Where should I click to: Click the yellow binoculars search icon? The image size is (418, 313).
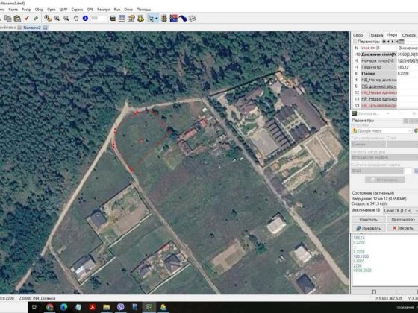[x=140, y=19]
